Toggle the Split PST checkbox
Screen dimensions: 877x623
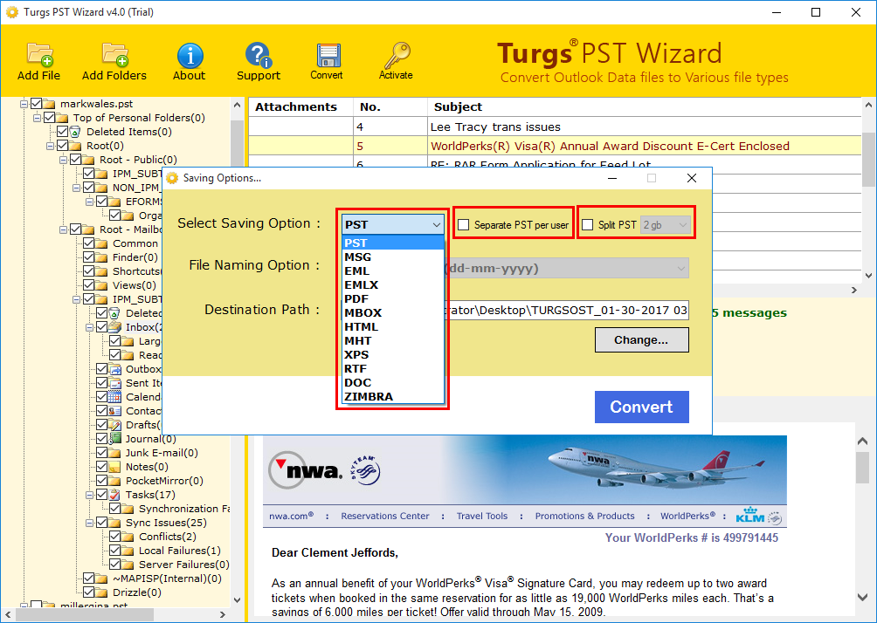click(587, 224)
